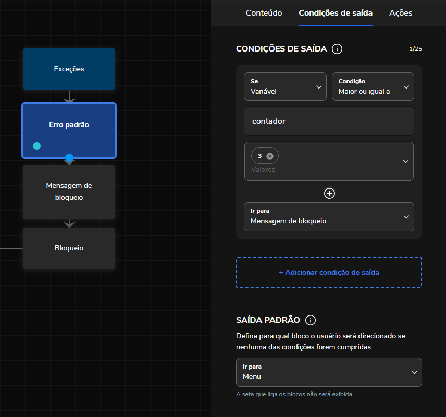
Task: Click the plus circle to add condition
Action: tap(329, 194)
